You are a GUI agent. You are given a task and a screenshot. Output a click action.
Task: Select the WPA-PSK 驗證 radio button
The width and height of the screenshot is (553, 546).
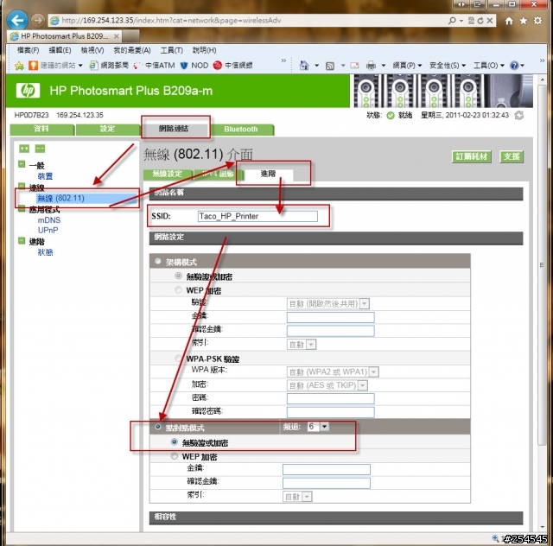coord(178,359)
